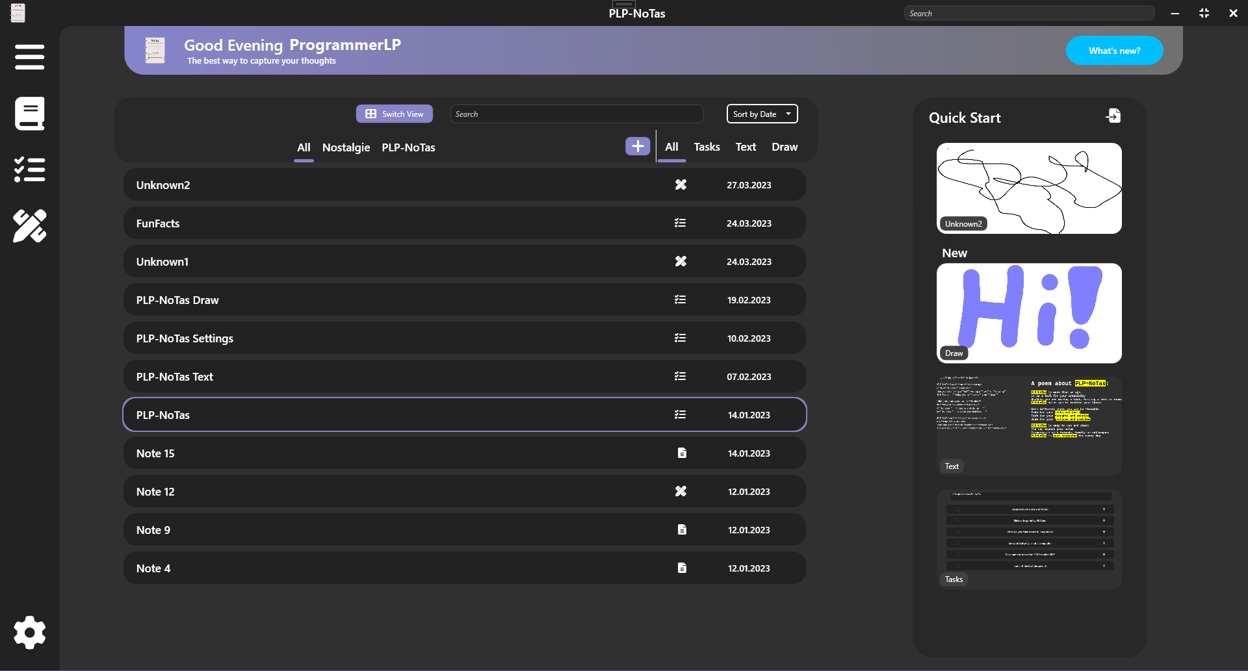Select the Draw filter tab
Viewport: 1248px width, 671px height.
784,147
